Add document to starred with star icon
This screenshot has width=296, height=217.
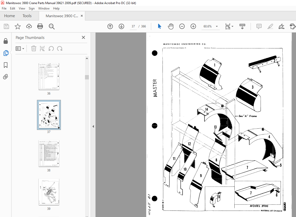17,26
